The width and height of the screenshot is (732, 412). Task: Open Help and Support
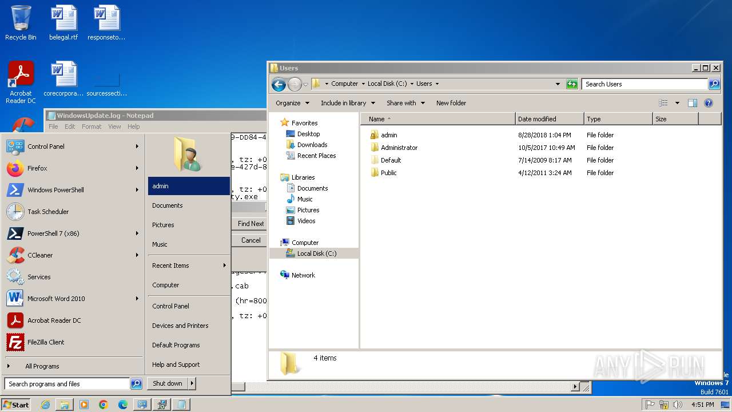point(189,365)
